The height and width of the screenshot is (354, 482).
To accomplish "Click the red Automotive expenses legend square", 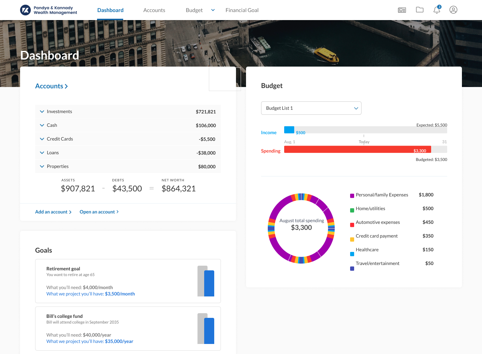I will click(x=352, y=225).
